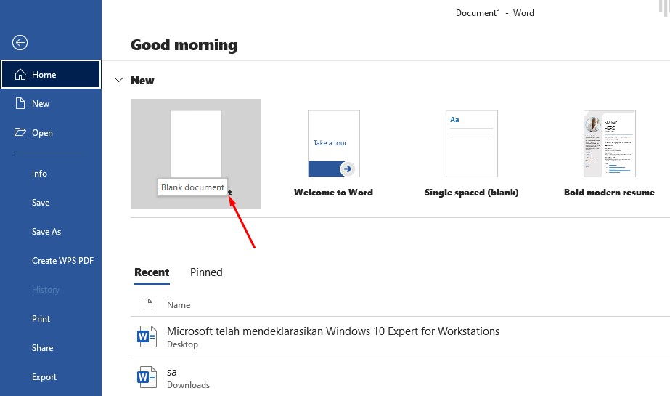Screen dimensions: 670x396
Task: Switch to the Recent tab
Action: (x=152, y=272)
